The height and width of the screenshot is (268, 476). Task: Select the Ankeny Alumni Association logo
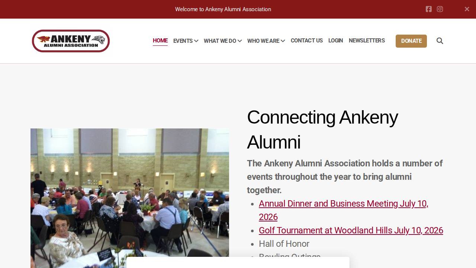pos(71,41)
